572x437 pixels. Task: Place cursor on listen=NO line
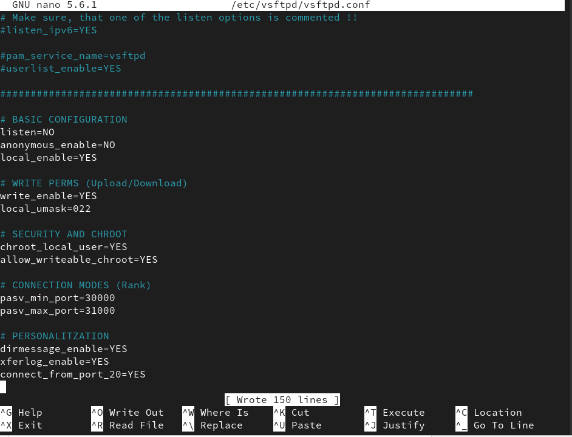pos(27,132)
